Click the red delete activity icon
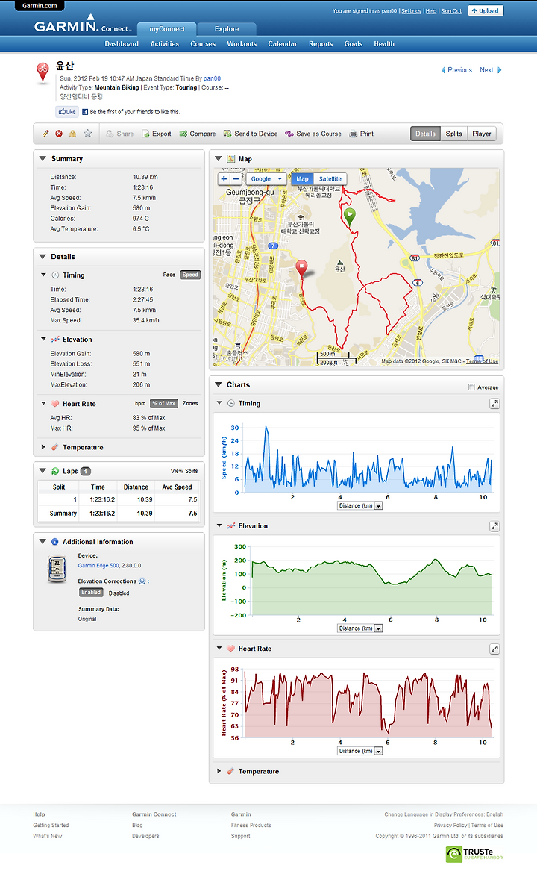The image size is (537, 880). click(59, 134)
